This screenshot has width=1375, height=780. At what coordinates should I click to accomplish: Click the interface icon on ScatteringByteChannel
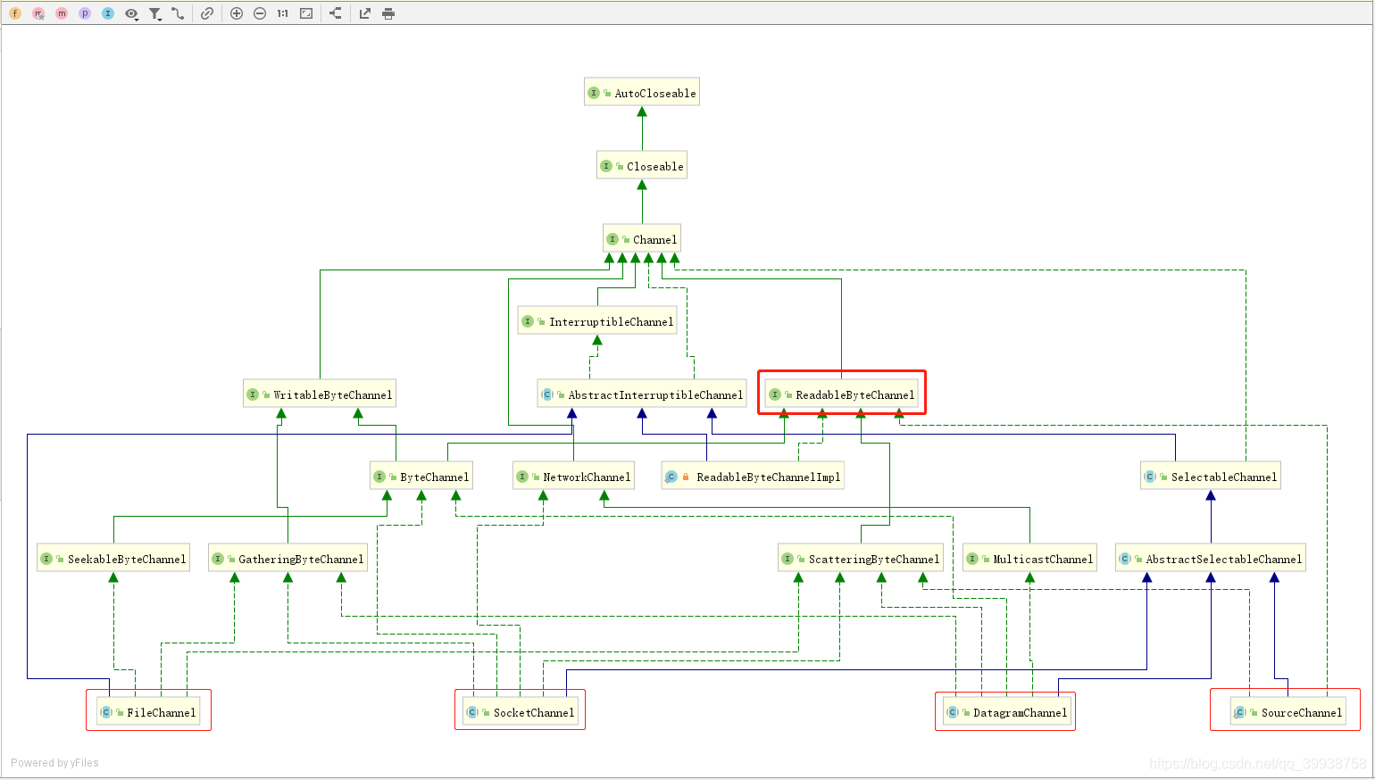coord(787,559)
